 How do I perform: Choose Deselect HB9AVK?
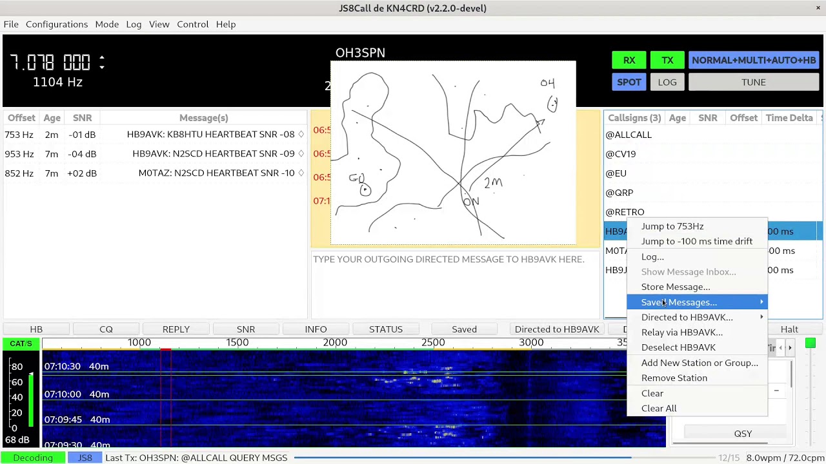(697, 347)
